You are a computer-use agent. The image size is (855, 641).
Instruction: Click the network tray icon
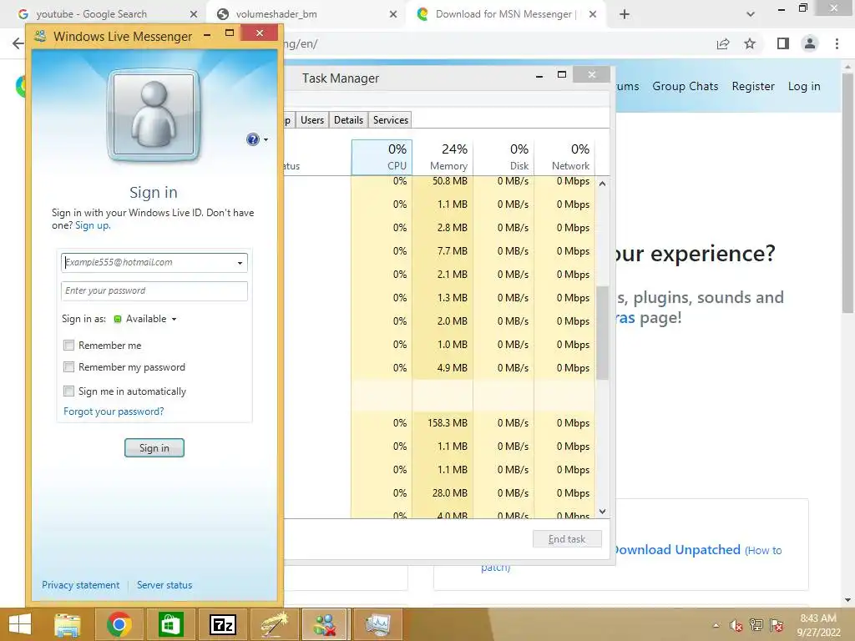(x=756, y=625)
